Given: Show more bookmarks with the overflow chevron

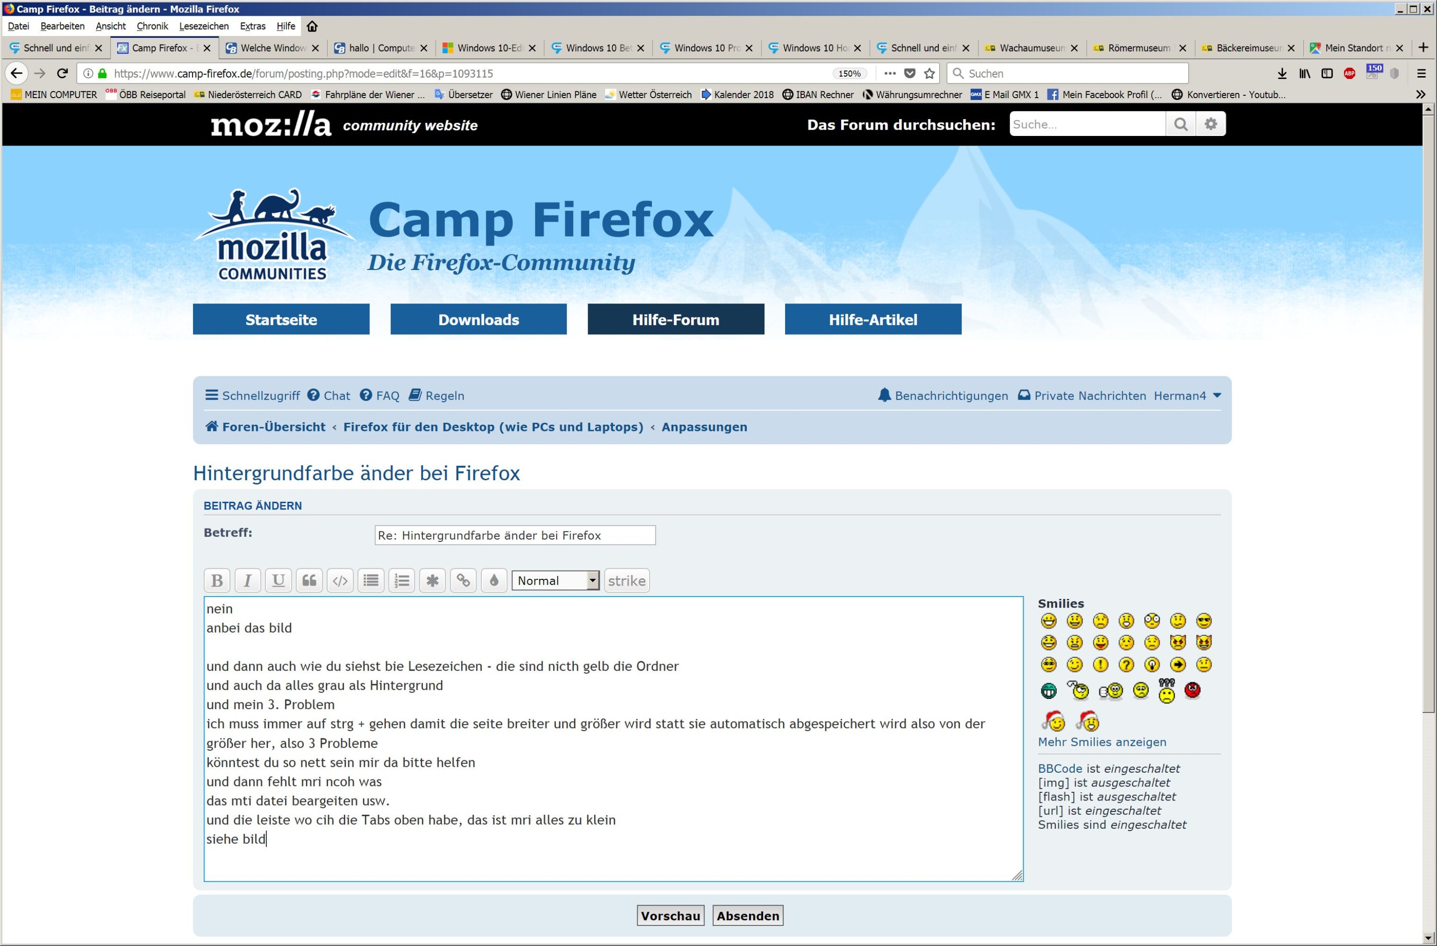Looking at the screenshot, I should pyautogui.click(x=1420, y=95).
